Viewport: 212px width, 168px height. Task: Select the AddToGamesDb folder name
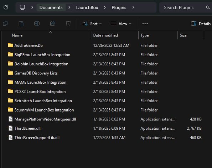tap(29, 45)
